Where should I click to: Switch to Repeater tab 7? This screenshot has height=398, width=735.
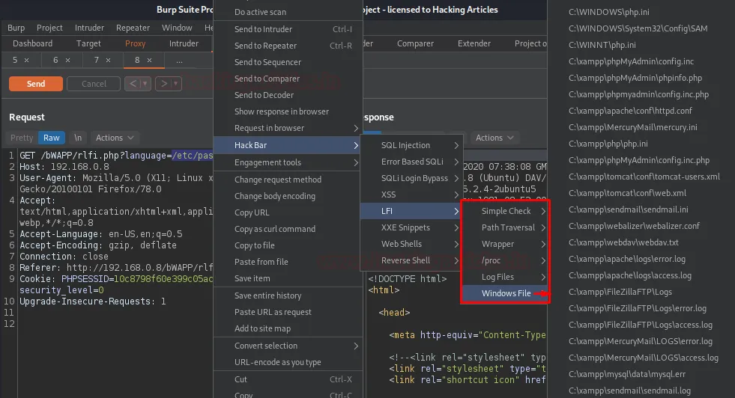click(97, 60)
